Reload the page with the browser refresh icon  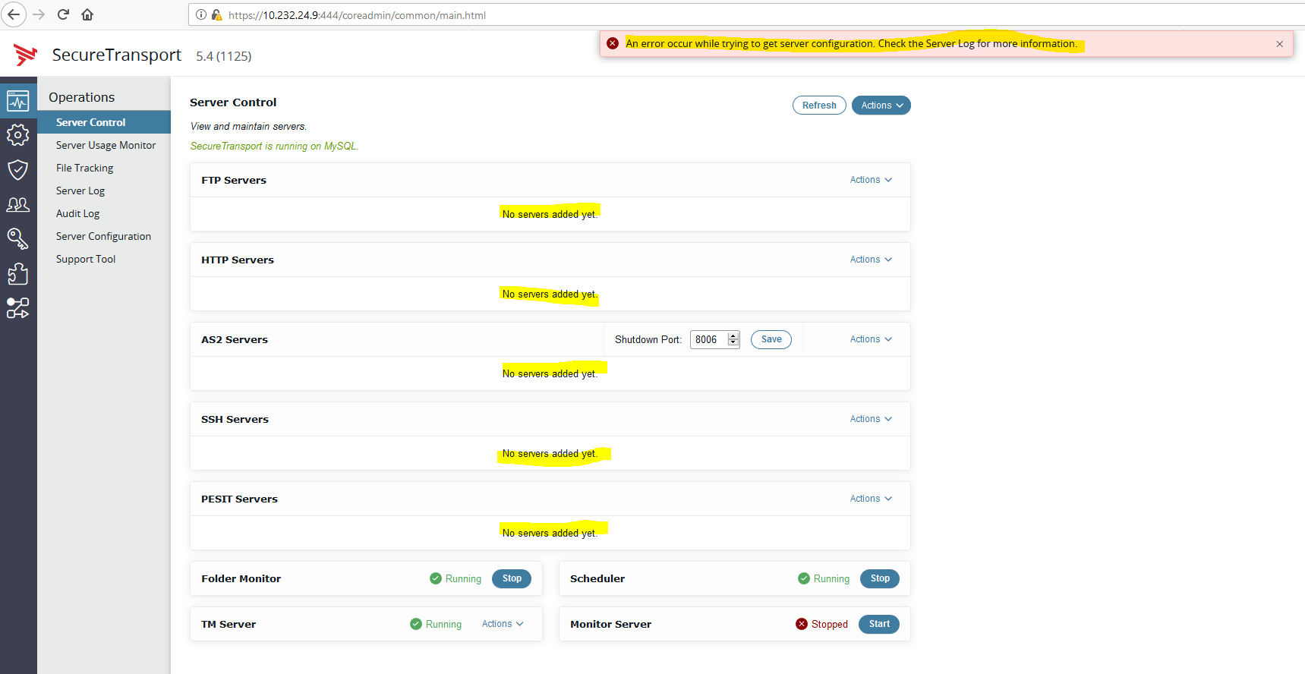[x=64, y=14]
